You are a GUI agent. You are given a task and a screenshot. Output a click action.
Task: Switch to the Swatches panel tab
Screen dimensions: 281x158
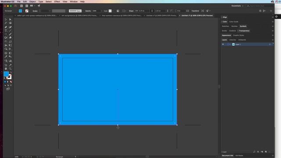pos(225,26)
